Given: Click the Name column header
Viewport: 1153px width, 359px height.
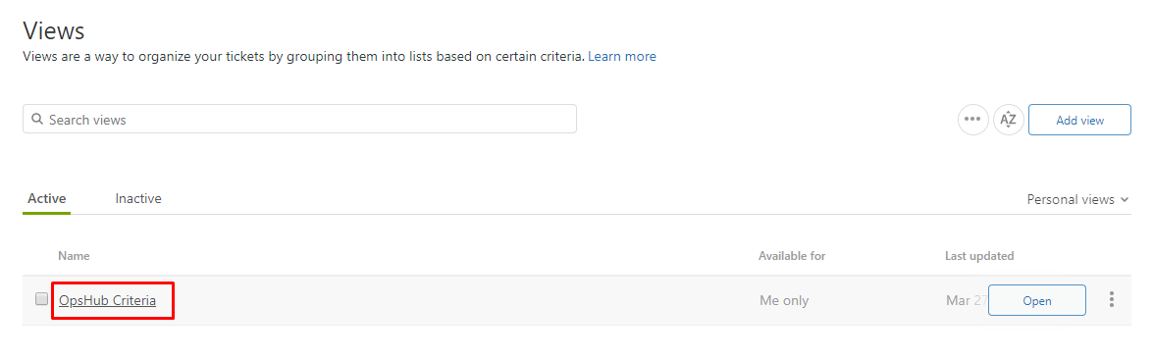Looking at the screenshot, I should click(x=74, y=256).
